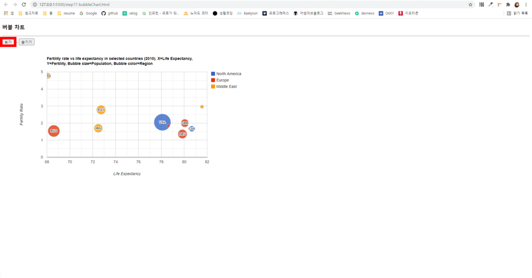Toggle the North America dataset in the legend
This screenshot has width=532, height=278.
[x=227, y=73]
